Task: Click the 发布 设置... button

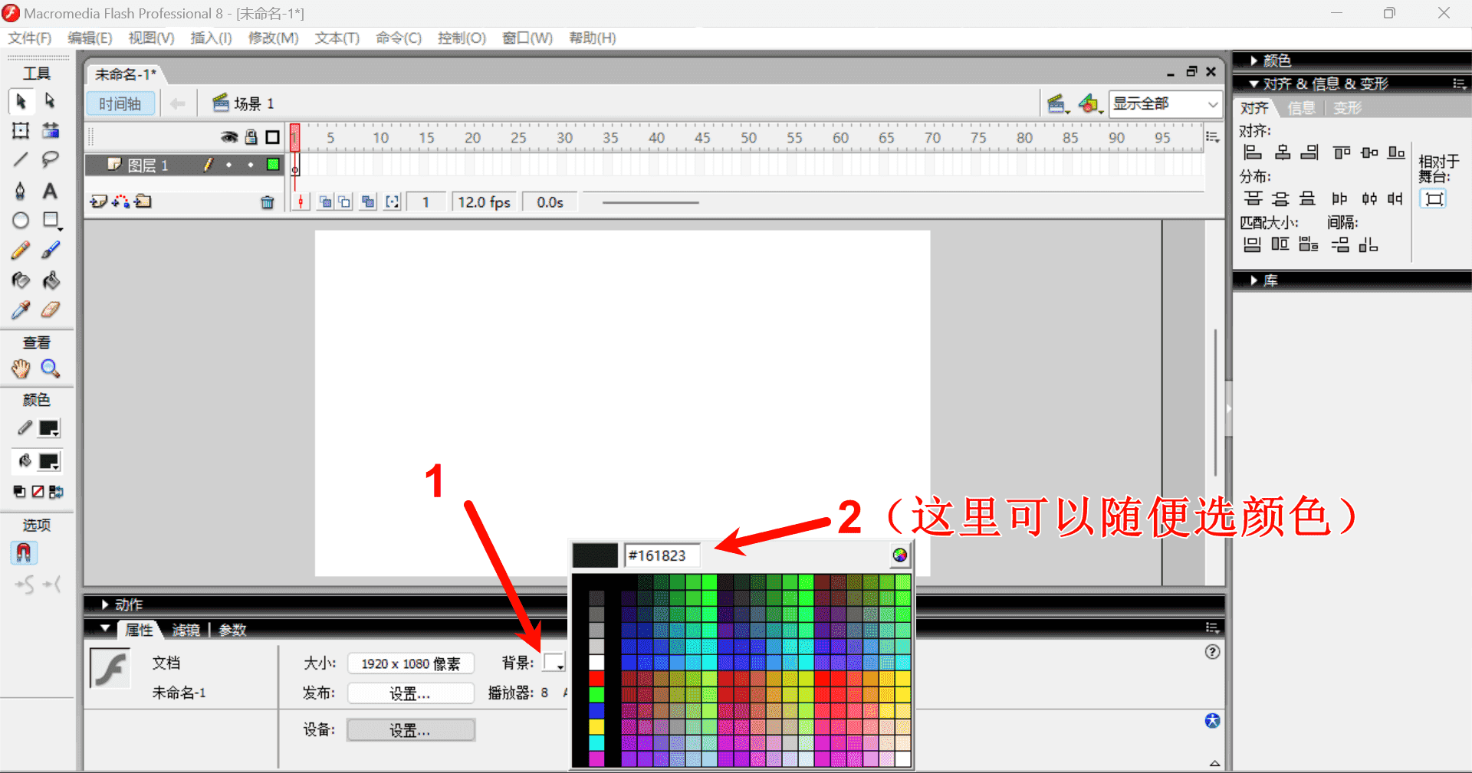Action: click(x=410, y=693)
